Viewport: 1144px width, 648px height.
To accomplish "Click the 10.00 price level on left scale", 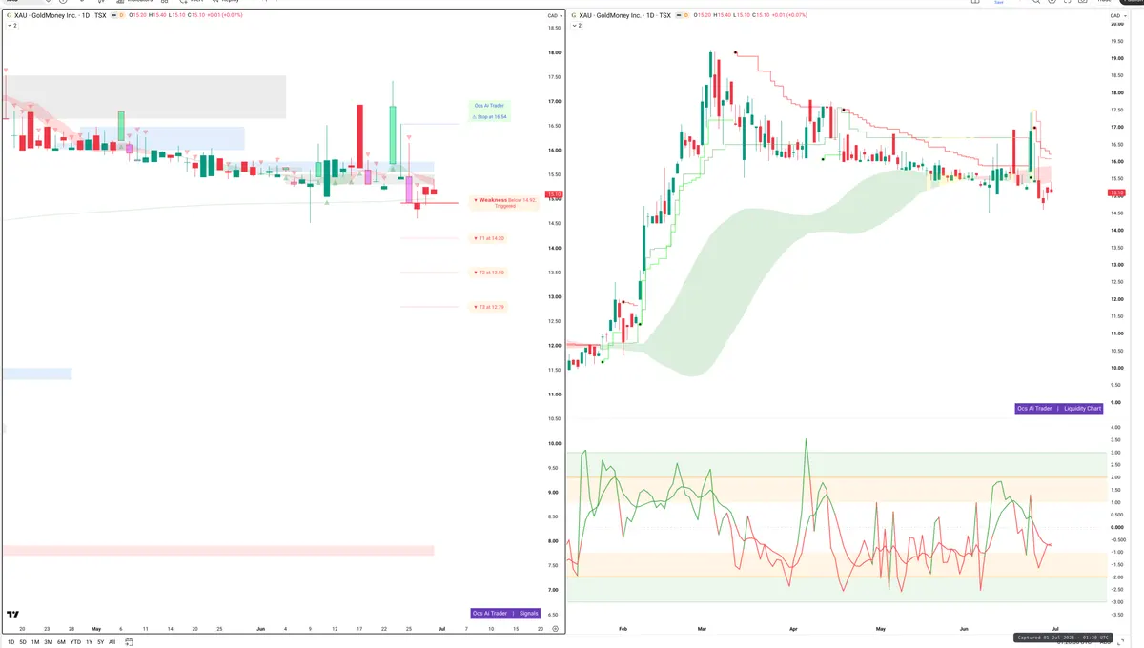I will [554, 443].
